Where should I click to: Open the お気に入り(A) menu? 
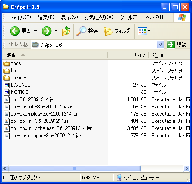[x=99, y=17]
